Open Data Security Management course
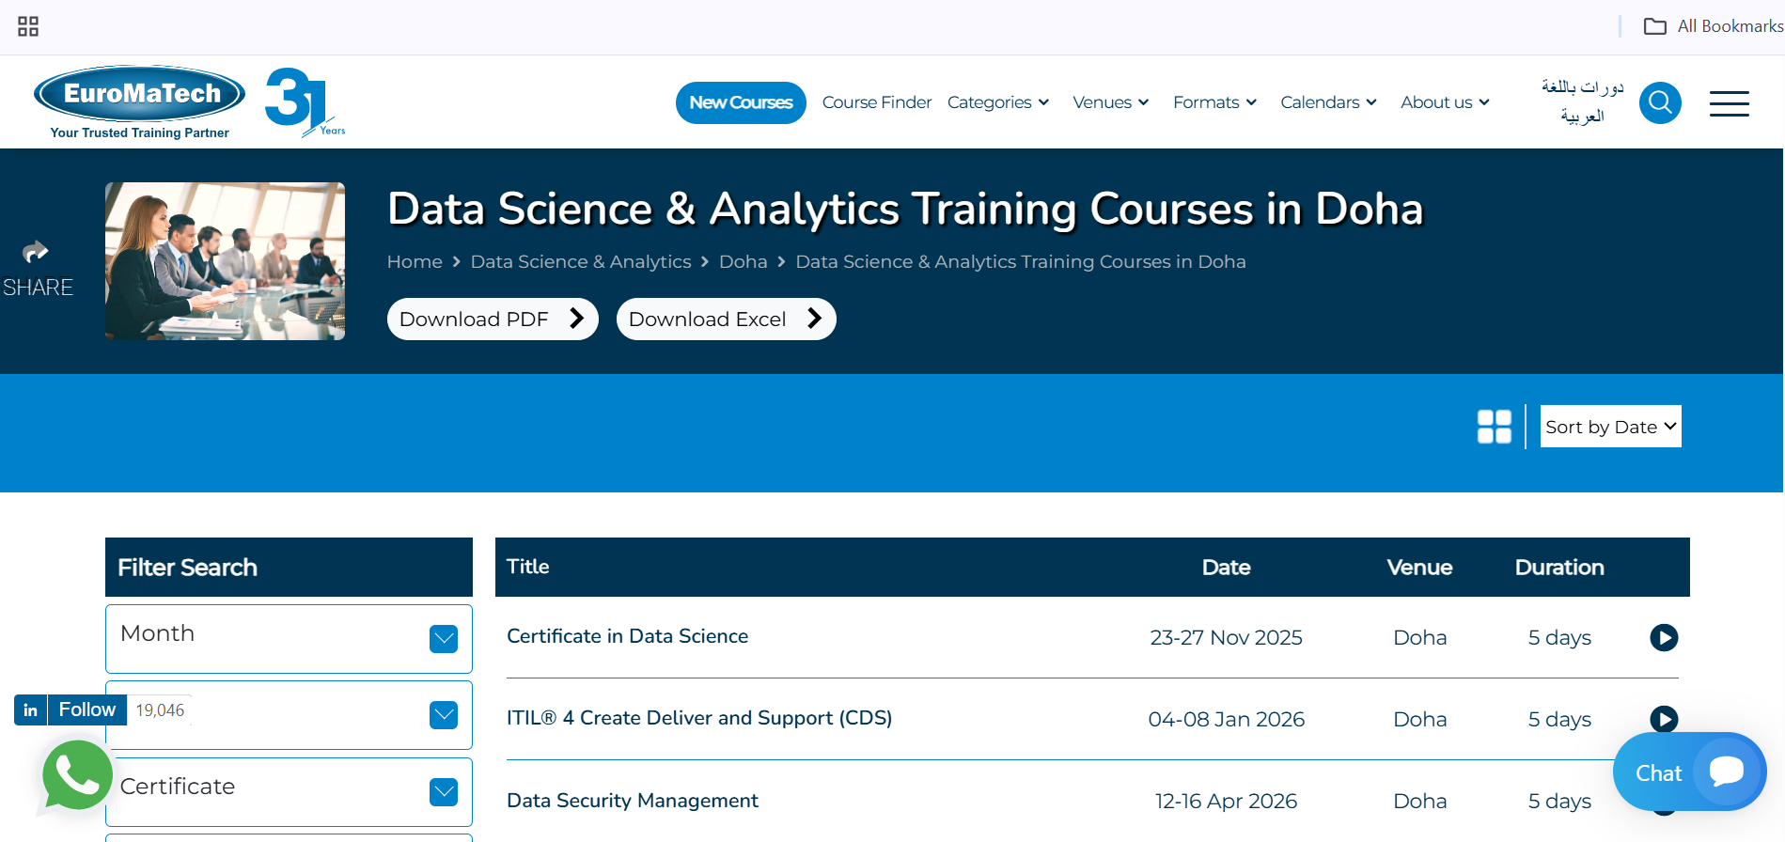Image resolution: width=1785 pixels, height=842 pixels. (633, 801)
